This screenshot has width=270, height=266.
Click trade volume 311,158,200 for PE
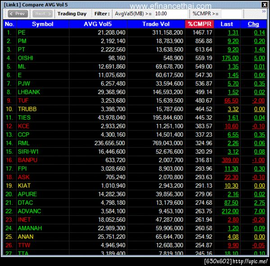[x=168, y=32]
